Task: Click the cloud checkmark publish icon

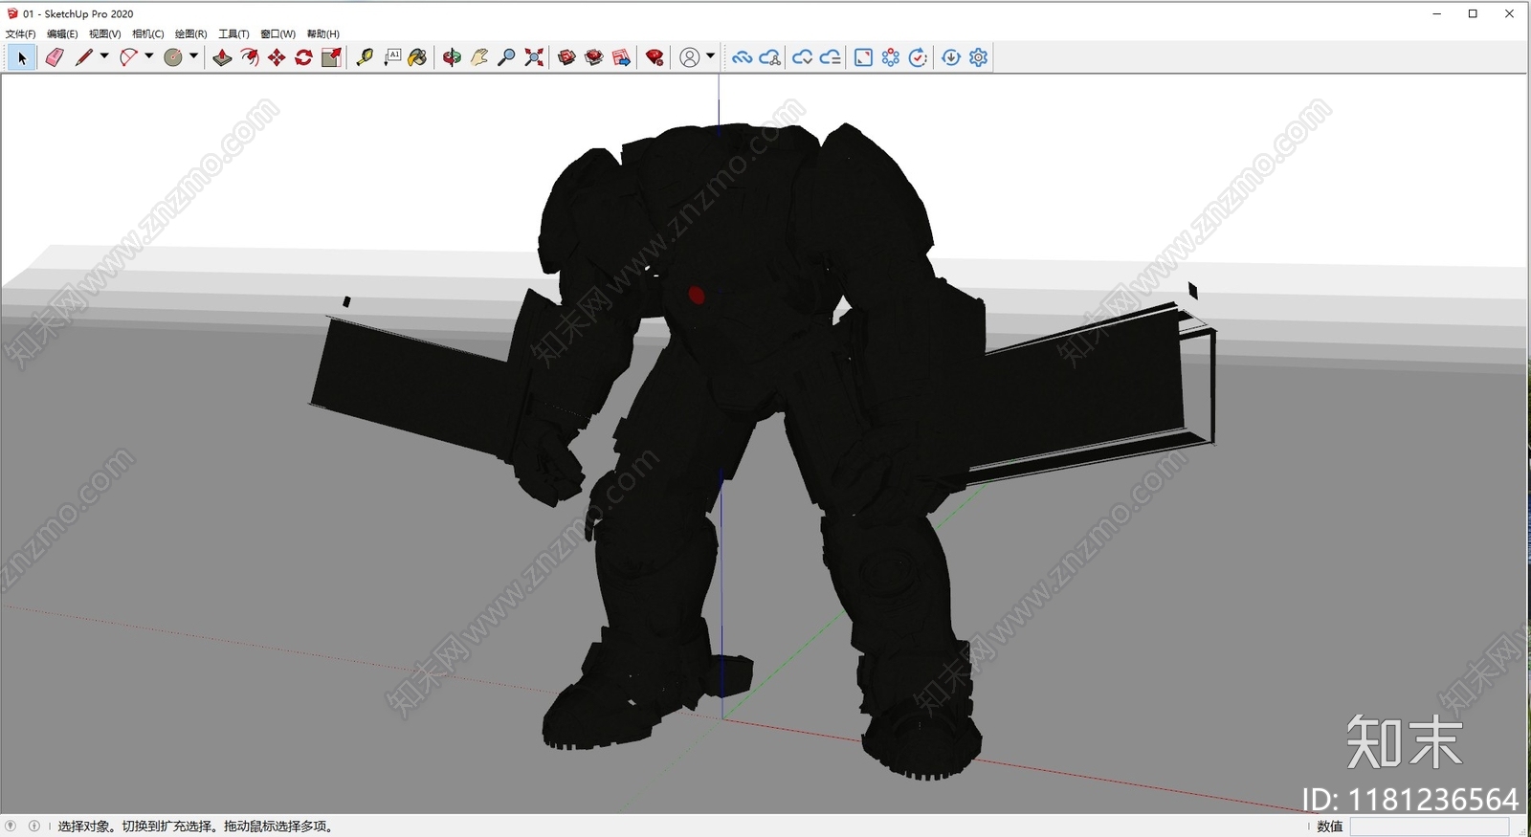Action: 802,57
